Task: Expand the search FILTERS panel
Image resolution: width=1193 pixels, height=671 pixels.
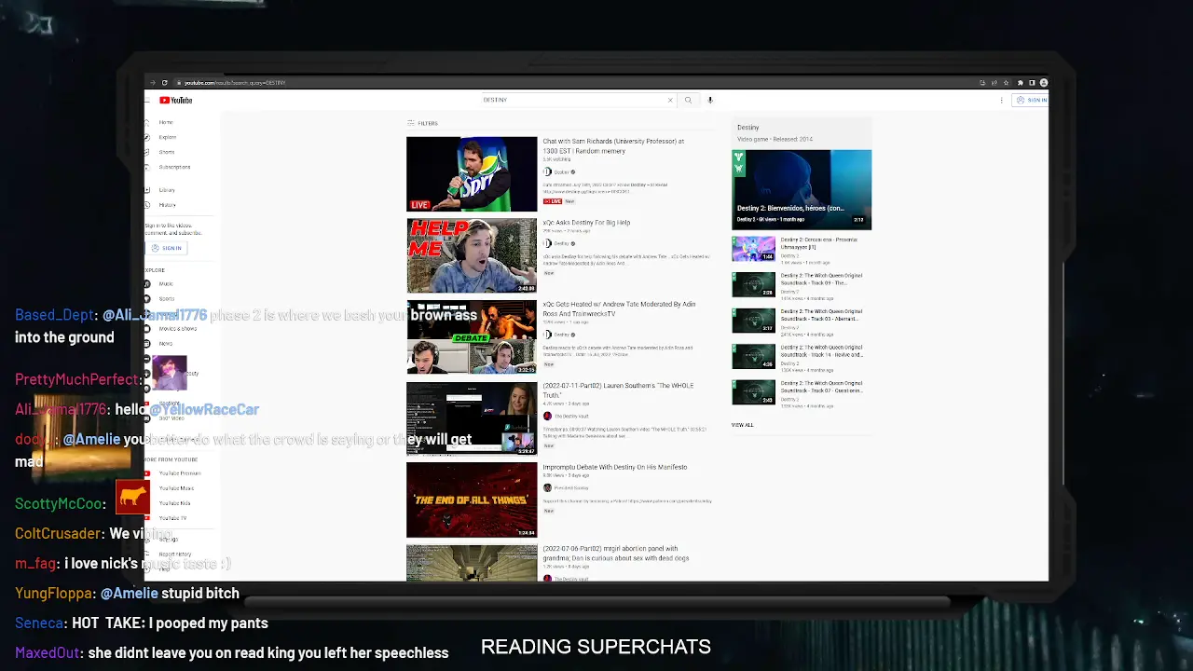Action: pyautogui.click(x=422, y=123)
